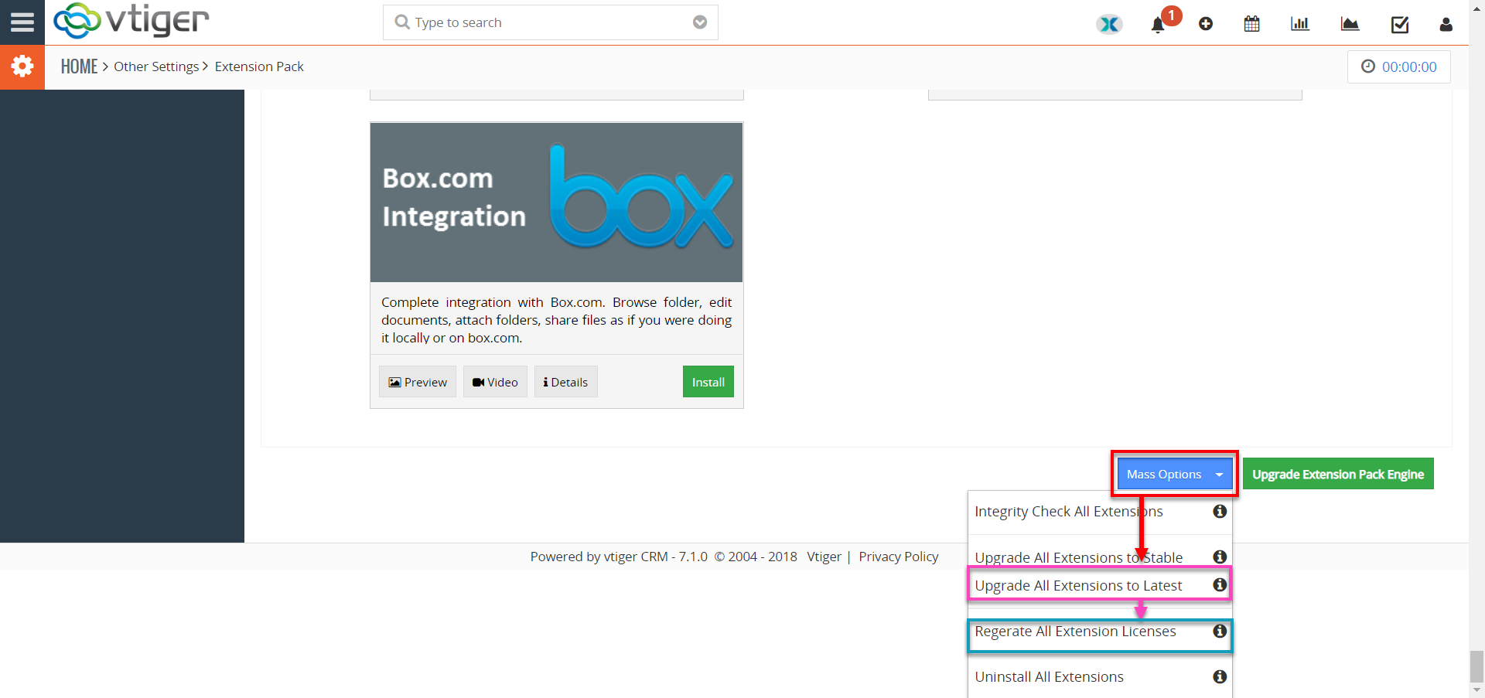Viewport: 1485px width, 698px height.
Task: Install the Box.com Integration extension
Action: tap(708, 382)
